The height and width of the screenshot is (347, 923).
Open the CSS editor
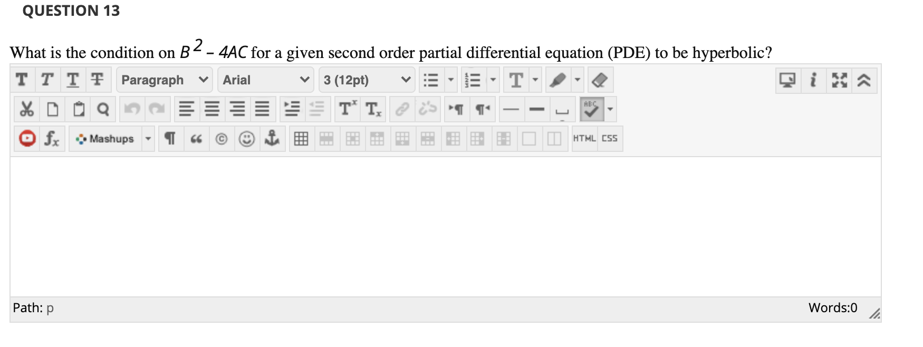pyautogui.click(x=610, y=138)
